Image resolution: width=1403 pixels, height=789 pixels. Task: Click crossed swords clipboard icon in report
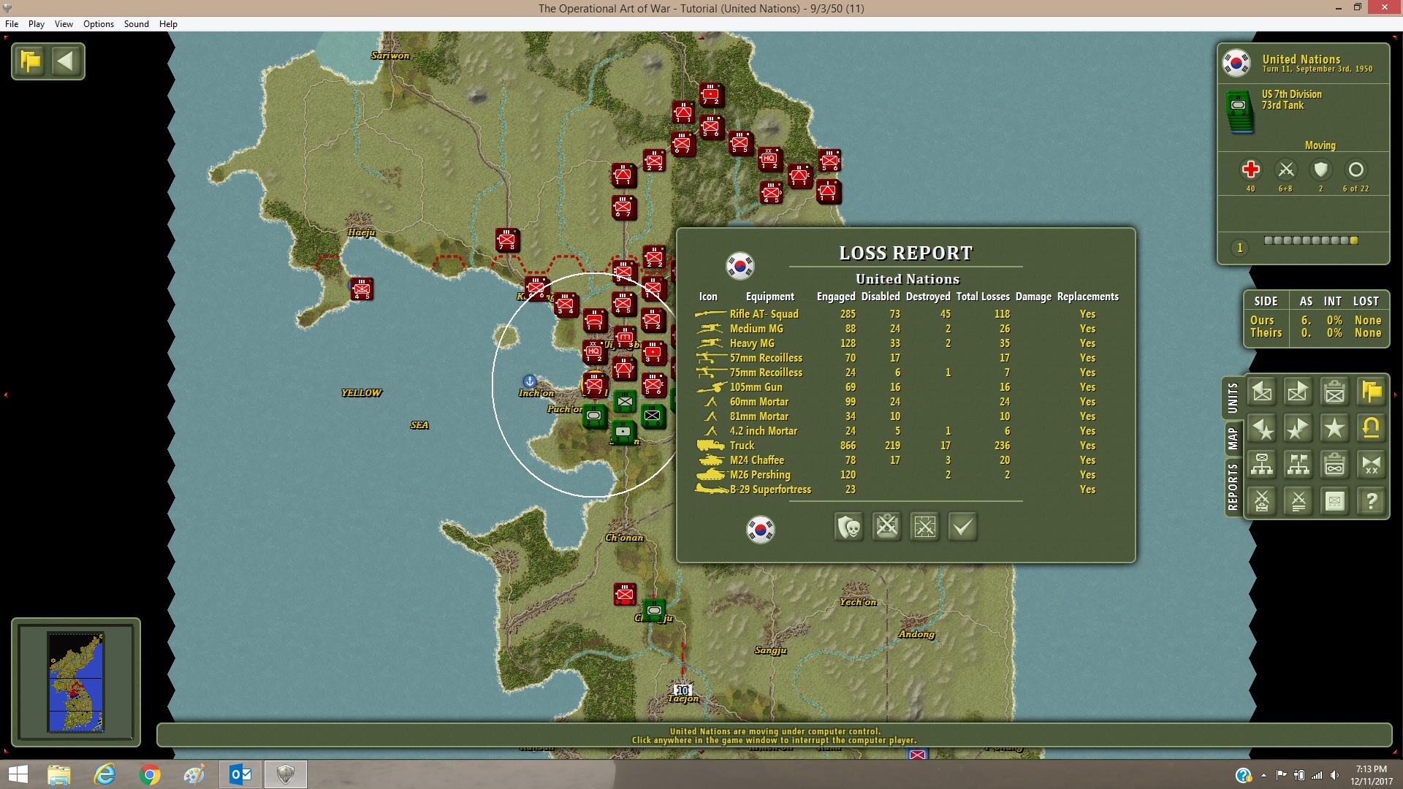[x=887, y=527]
